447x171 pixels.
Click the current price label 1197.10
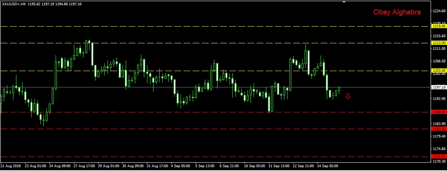439,87
